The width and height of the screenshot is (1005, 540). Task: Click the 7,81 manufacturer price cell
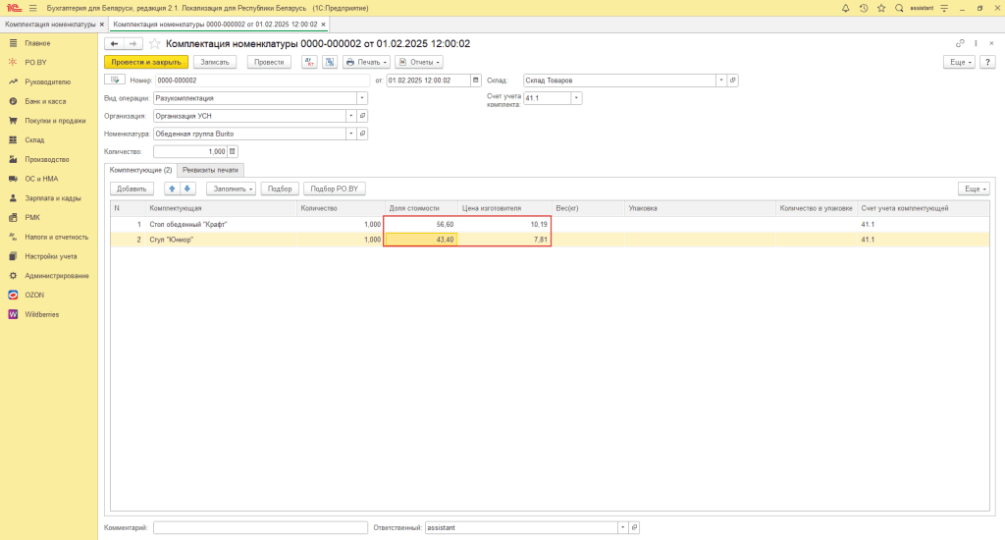[x=503, y=240]
